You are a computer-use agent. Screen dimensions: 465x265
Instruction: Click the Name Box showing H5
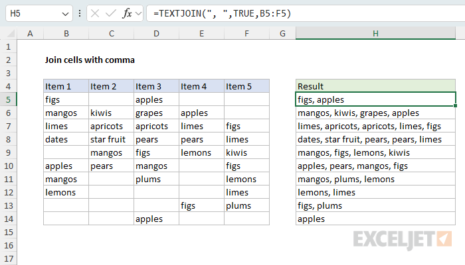[39, 13]
